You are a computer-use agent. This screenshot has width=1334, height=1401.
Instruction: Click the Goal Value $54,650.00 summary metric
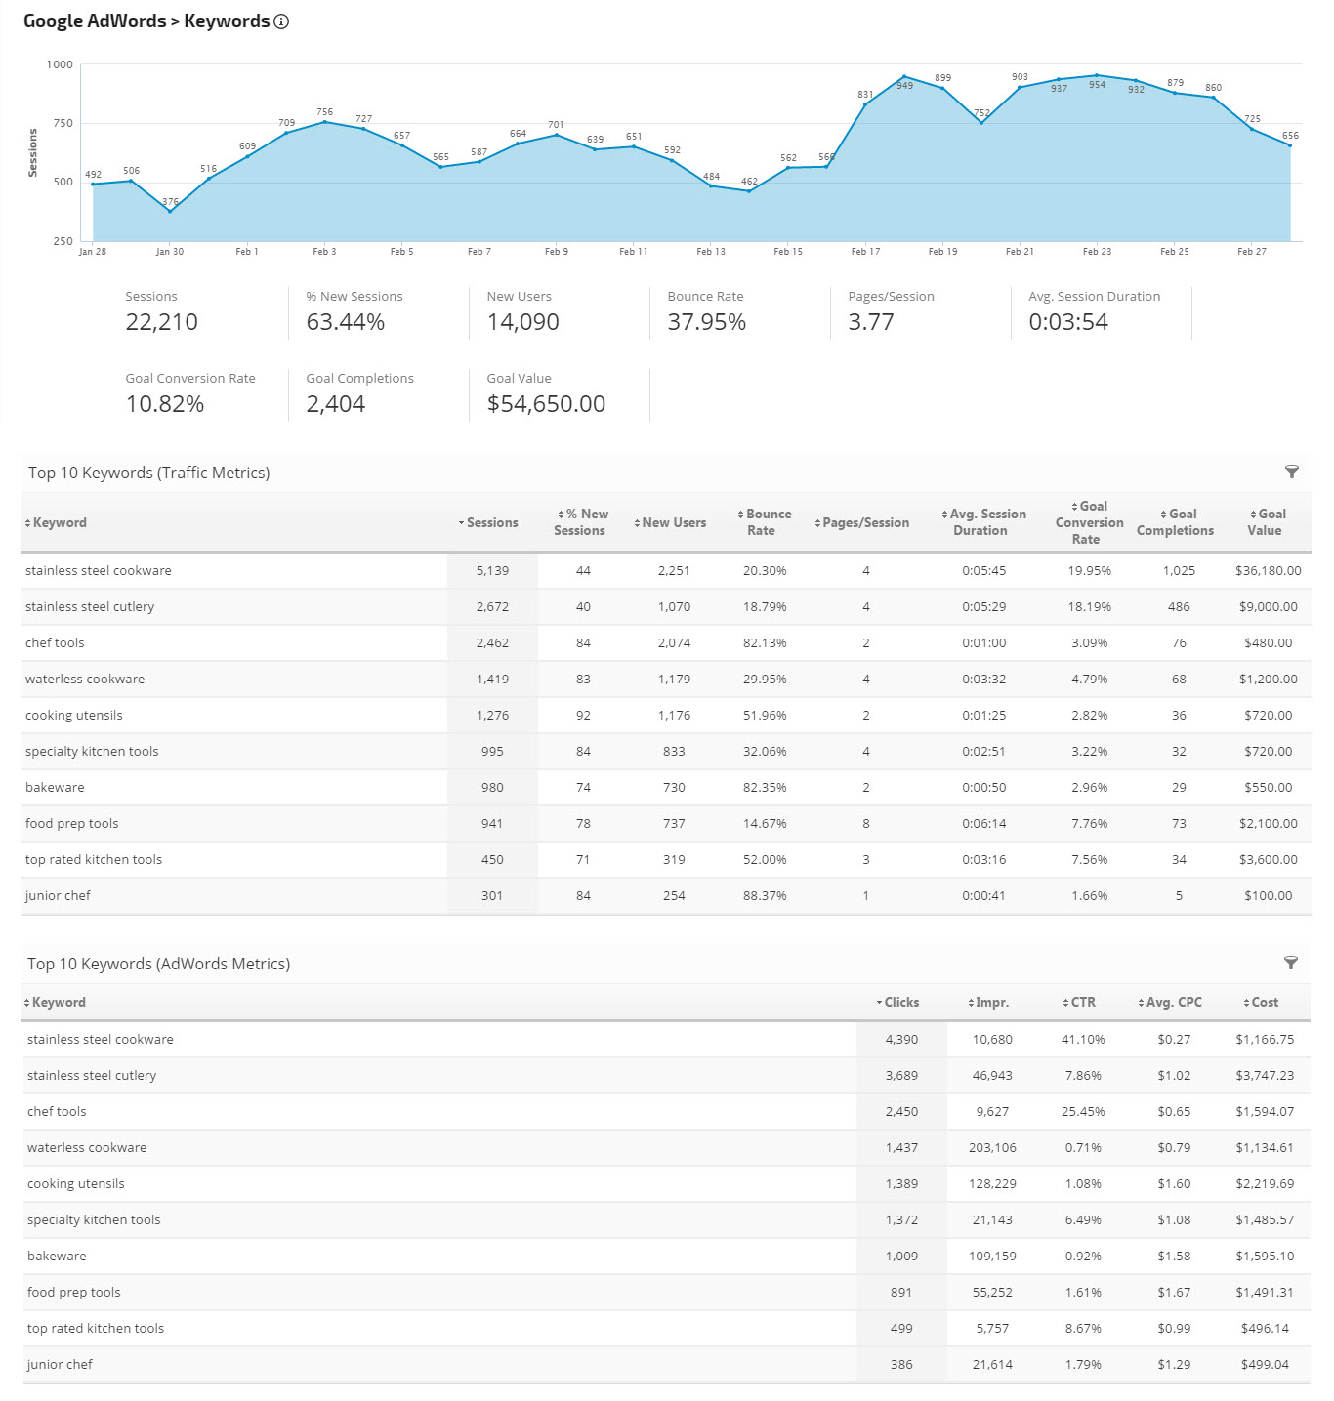tap(546, 404)
